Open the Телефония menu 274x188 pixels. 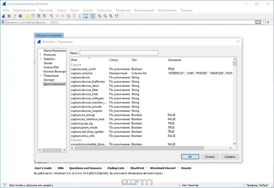coord(123,10)
